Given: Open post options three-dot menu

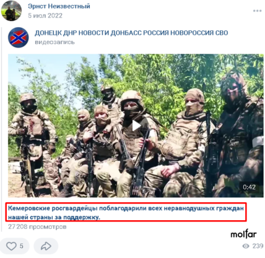Looking at the screenshot, I should coord(257,11).
